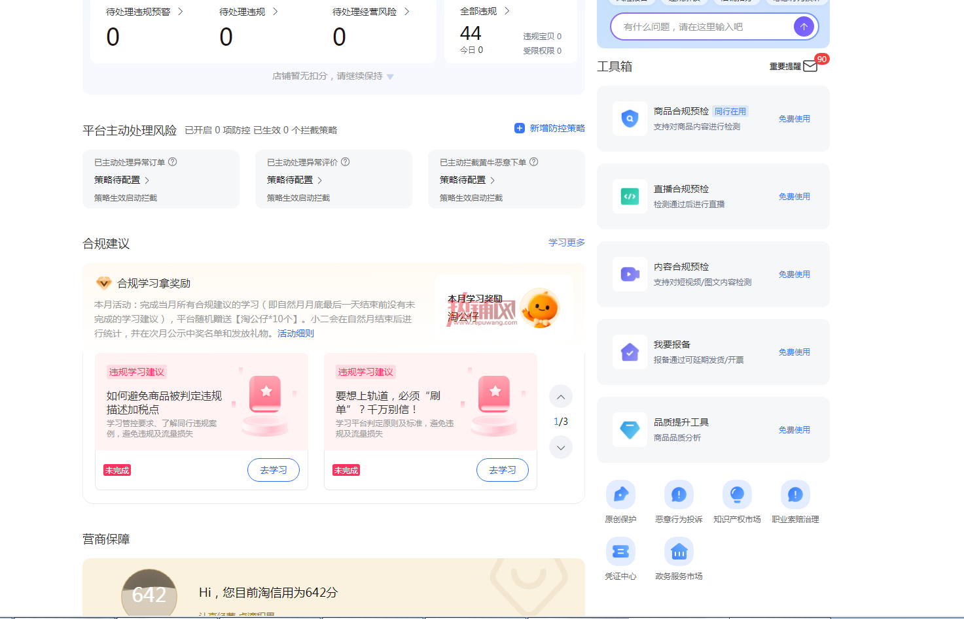The height and width of the screenshot is (619, 964).
Task: Open the 活动细则 link
Action: (296, 333)
